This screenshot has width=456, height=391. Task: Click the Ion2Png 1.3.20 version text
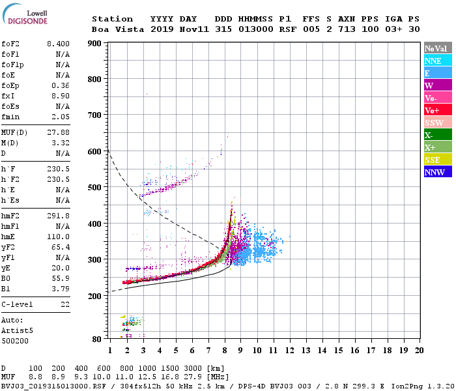423,386
